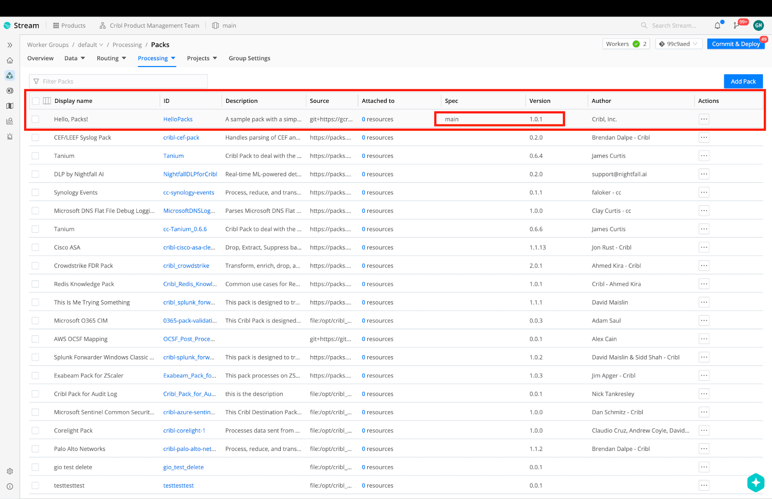Open the Group Settings tab
Viewport: 772px width, 499px height.
[249, 58]
